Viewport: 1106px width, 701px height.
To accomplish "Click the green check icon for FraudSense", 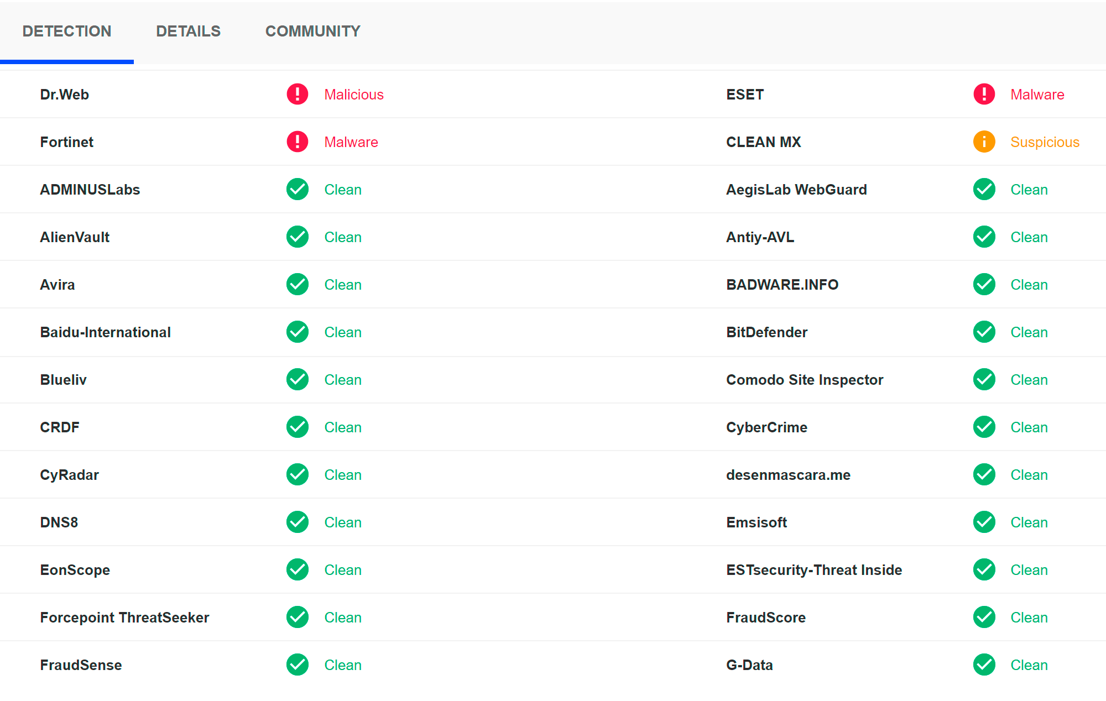I will (298, 665).
